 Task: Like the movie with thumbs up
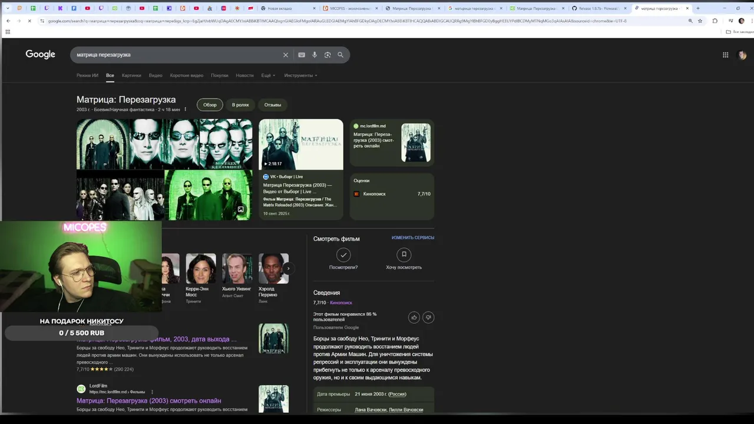[x=414, y=317]
